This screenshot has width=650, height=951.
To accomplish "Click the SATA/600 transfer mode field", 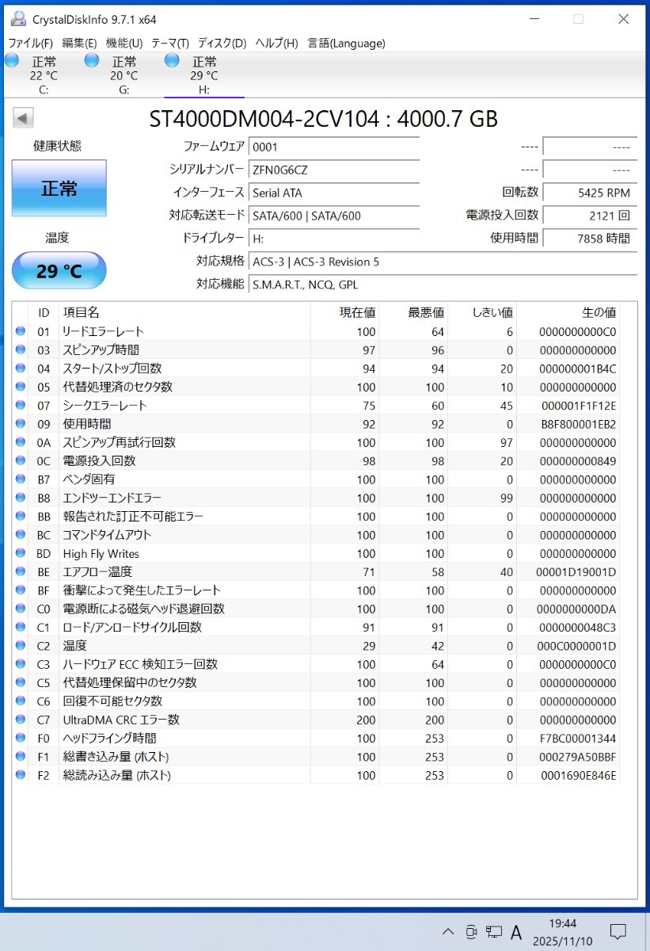I will click(x=334, y=216).
